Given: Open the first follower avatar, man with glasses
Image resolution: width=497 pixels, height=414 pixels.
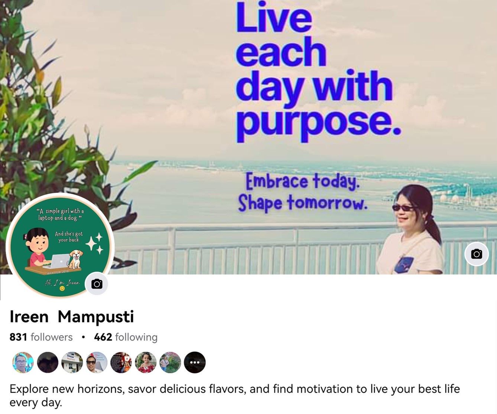Looking at the screenshot, I should point(23,362).
